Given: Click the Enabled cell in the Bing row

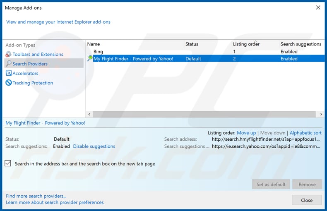Looking at the screenshot, I should [x=289, y=51].
